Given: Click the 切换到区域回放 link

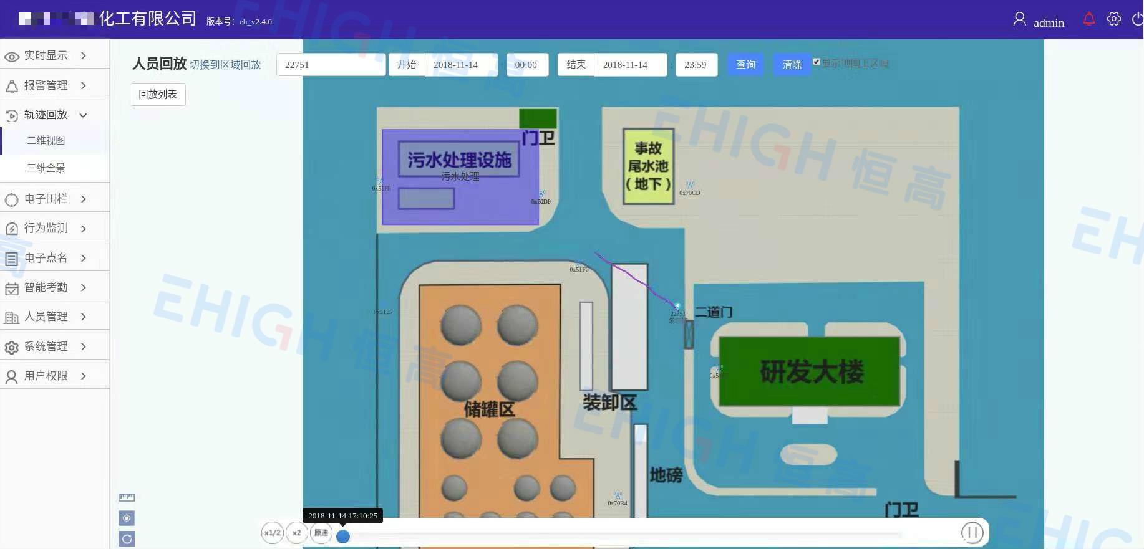Looking at the screenshot, I should point(225,65).
